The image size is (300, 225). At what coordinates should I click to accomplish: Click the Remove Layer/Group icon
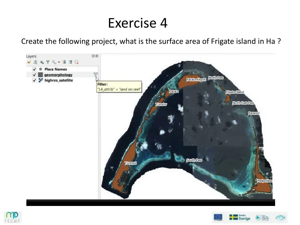(76, 62)
